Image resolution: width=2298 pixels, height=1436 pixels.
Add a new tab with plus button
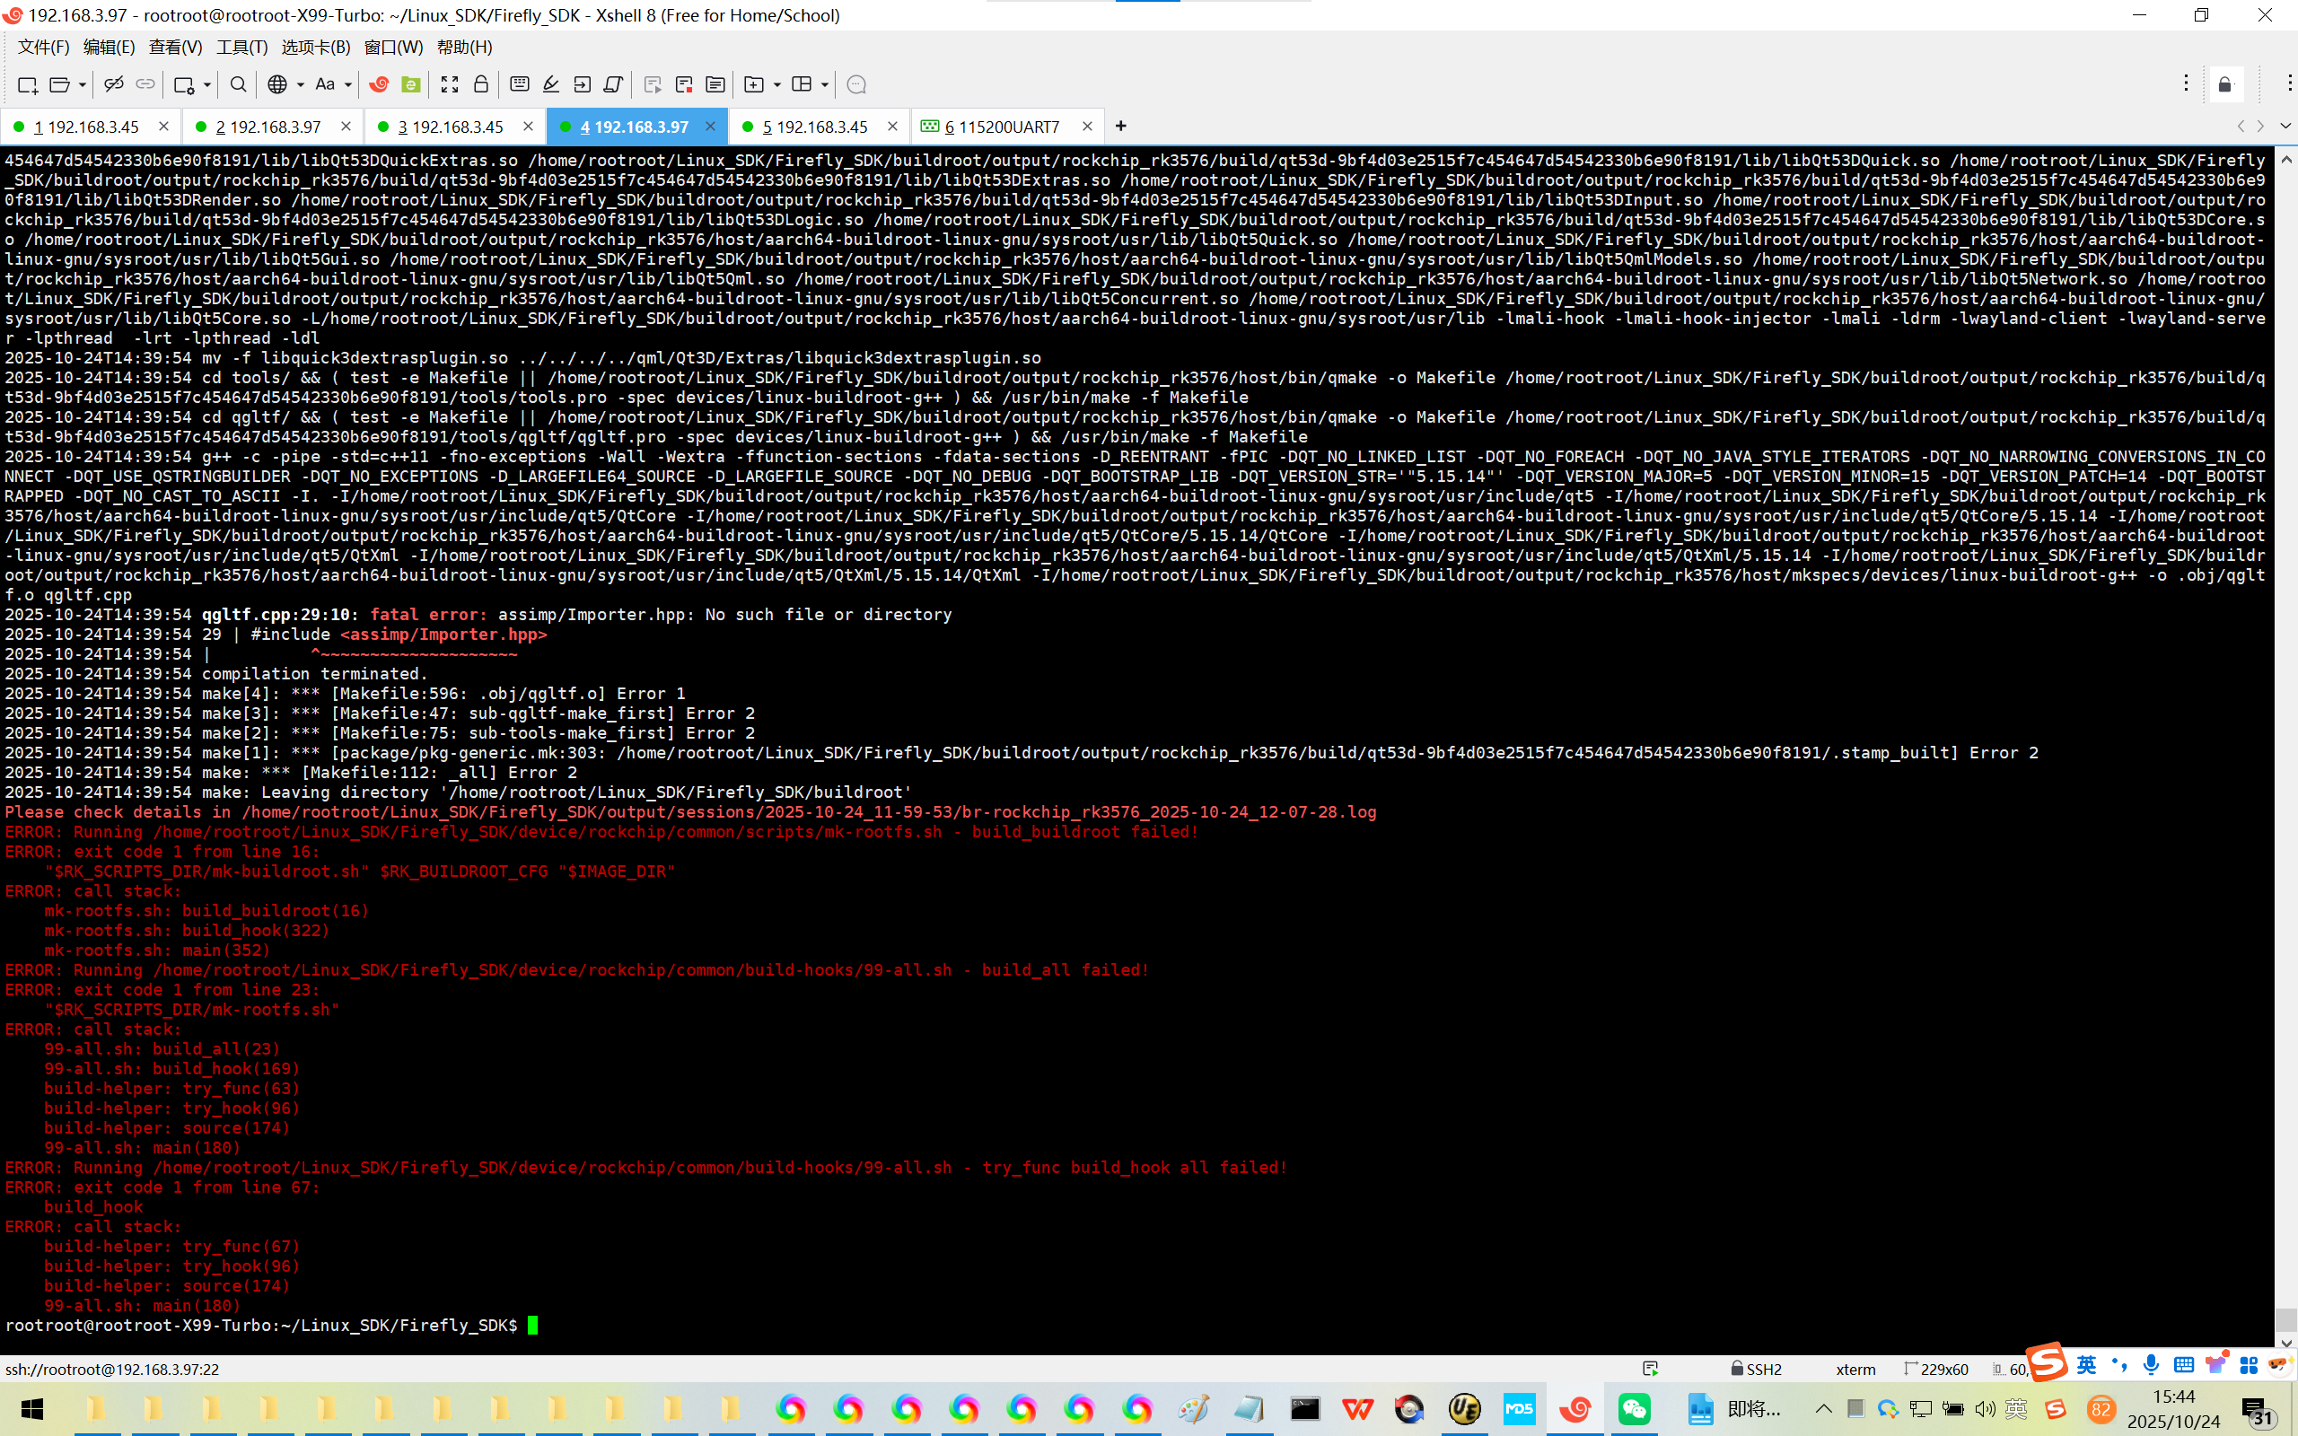coord(1120,126)
